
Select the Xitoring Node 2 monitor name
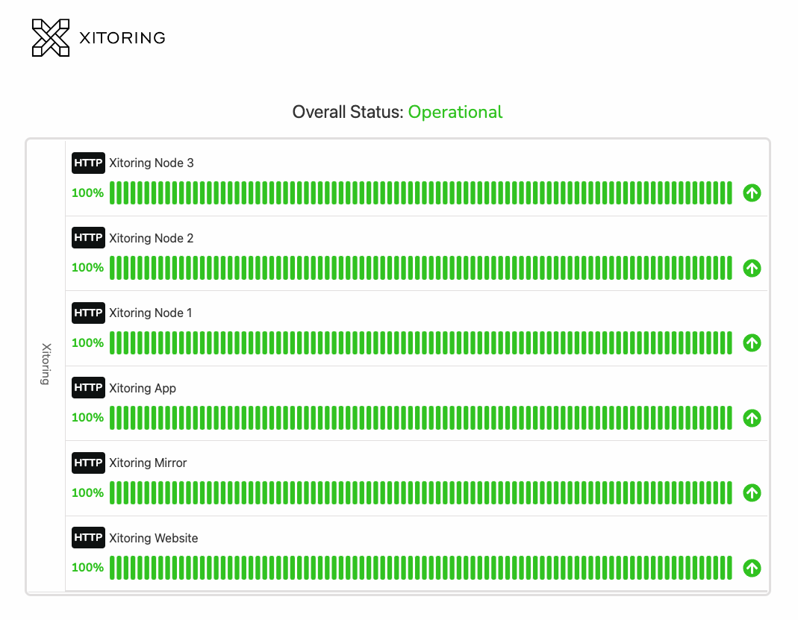click(150, 238)
